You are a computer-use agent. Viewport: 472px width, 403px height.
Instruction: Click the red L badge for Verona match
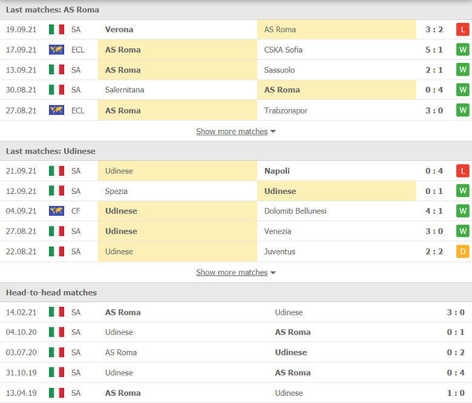tap(463, 30)
